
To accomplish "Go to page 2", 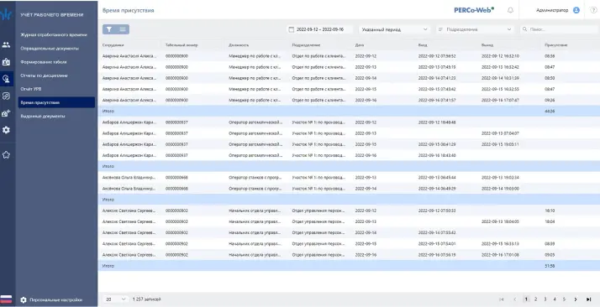I will [536, 299].
